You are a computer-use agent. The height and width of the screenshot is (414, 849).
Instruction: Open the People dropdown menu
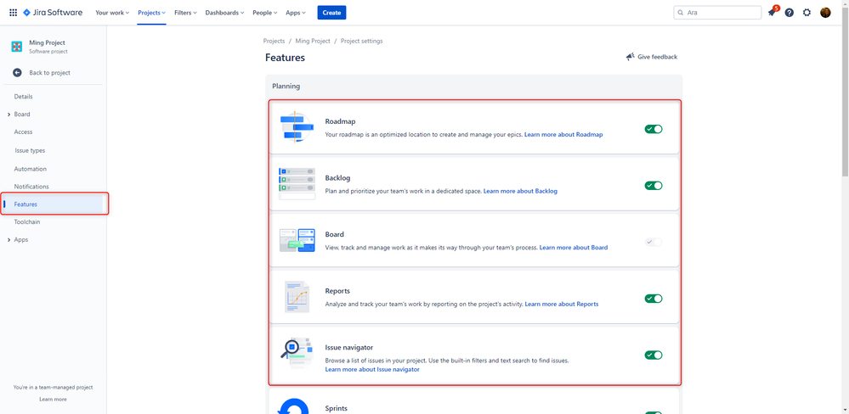tap(265, 13)
